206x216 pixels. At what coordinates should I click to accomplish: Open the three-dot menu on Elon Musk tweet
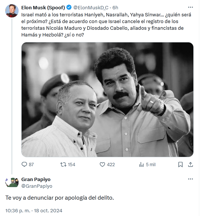(x=190, y=7)
